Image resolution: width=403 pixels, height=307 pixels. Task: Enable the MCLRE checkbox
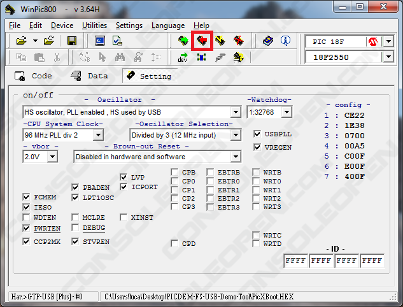pyautogui.click(x=75, y=218)
